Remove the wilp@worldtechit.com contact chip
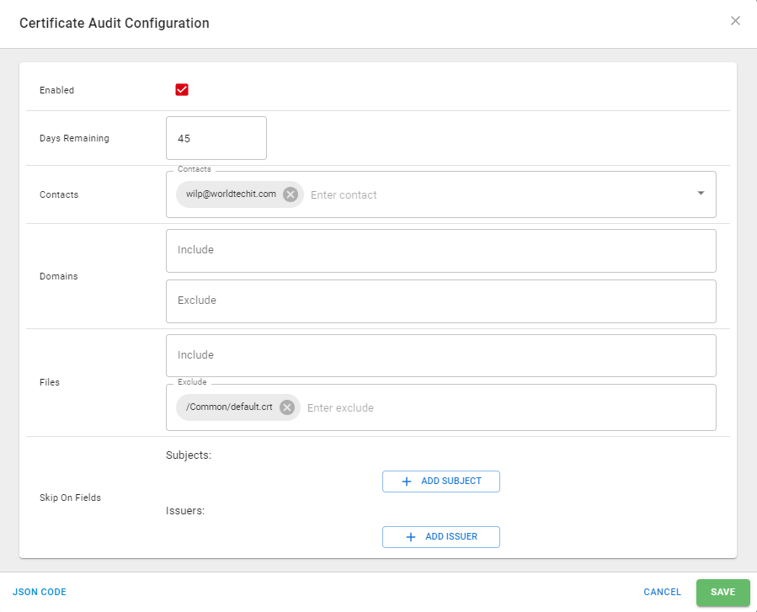The width and height of the screenshot is (757, 612). click(291, 194)
